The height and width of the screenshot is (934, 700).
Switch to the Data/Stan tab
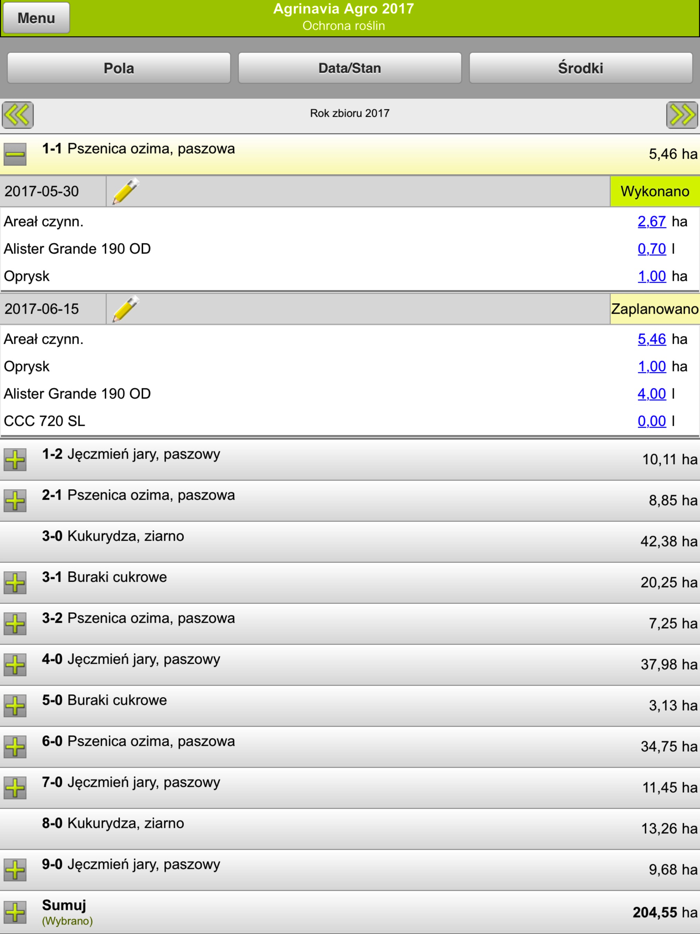tap(350, 68)
